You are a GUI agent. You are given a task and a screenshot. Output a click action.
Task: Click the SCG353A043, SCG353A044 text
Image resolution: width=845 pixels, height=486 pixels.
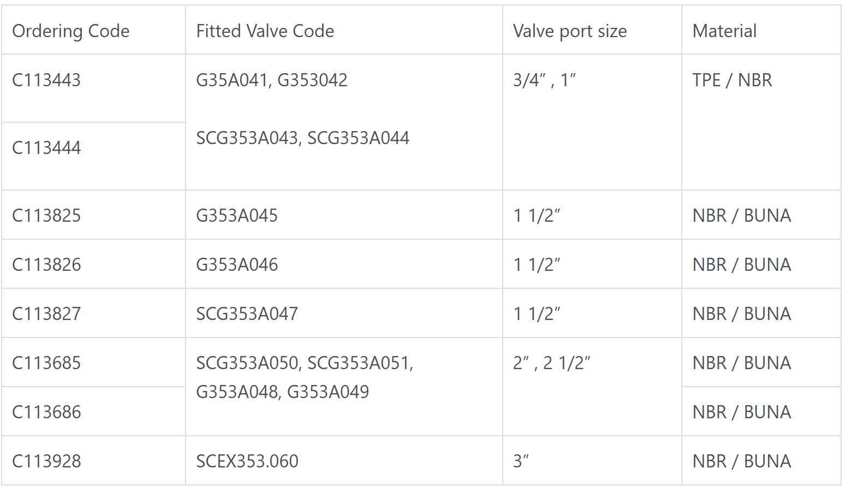(x=302, y=138)
